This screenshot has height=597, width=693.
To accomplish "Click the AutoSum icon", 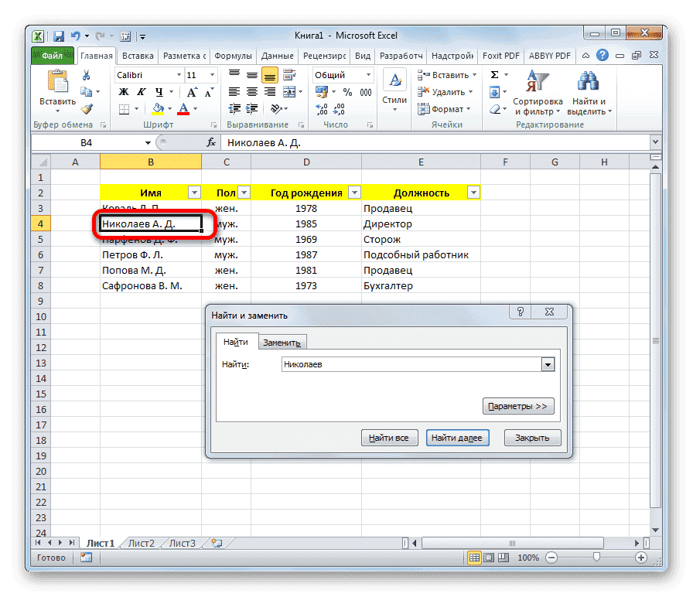I will coord(493,74).
